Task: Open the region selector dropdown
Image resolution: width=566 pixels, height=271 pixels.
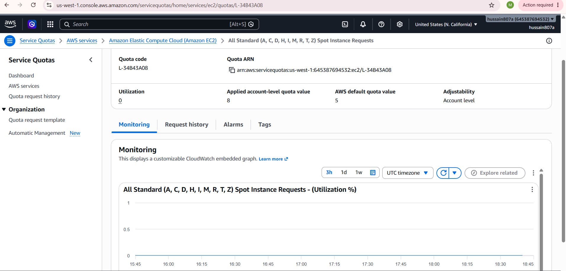Action: tap(446, 25)
